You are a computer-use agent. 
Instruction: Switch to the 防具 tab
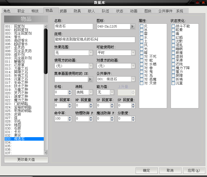(x=79, y=11)
